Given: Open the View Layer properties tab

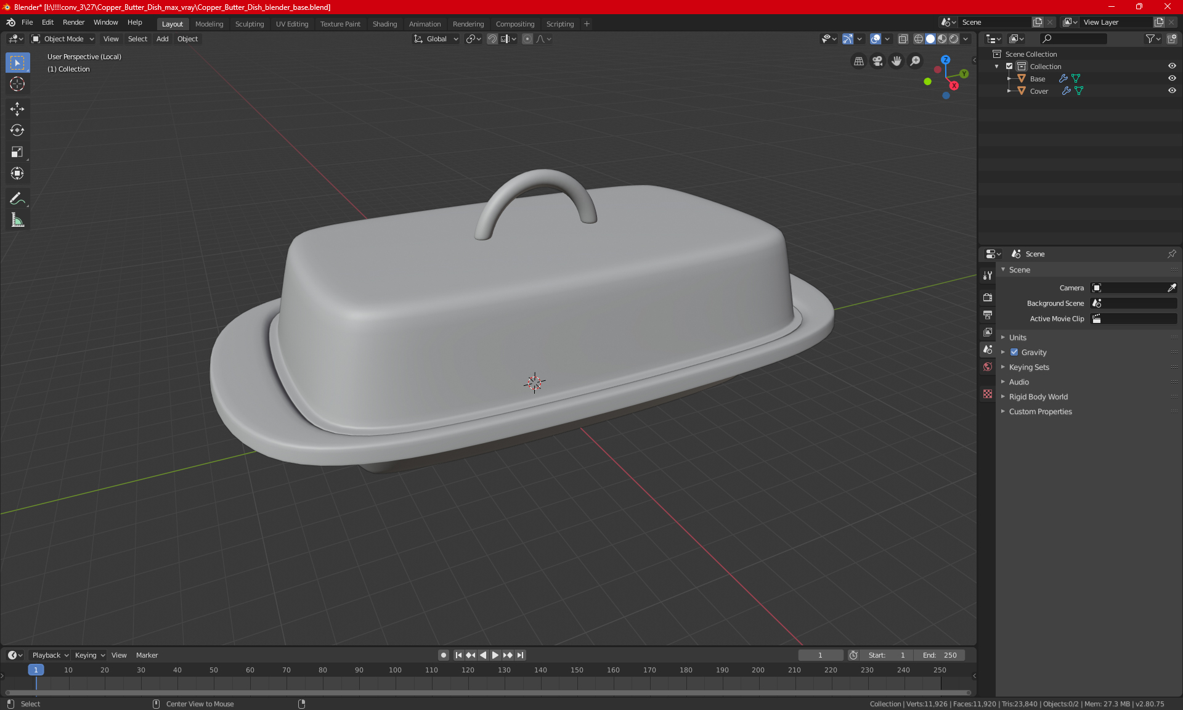Looking at the screenshot, I should pyautogui.click(x=988, y=332).
